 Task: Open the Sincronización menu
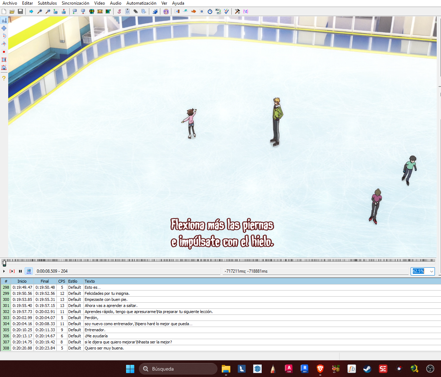pos(75,3)
